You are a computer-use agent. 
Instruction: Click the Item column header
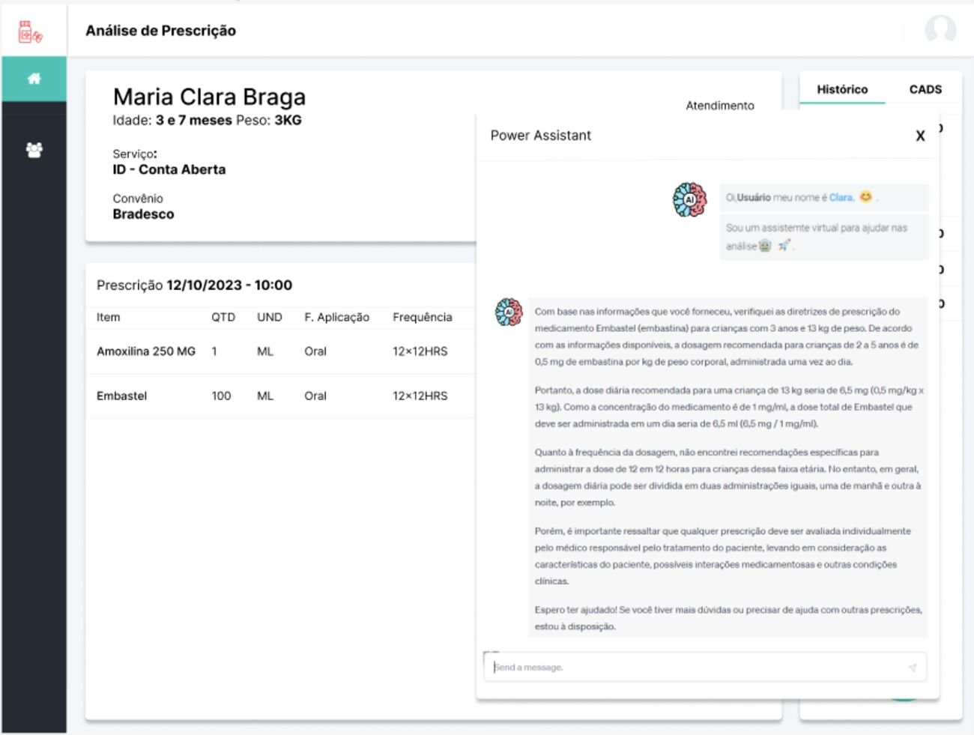tap(108, 317)
